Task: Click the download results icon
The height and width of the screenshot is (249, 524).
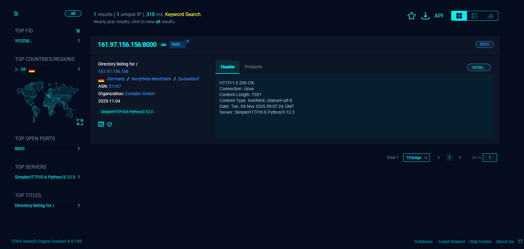Action: pyautogui.click(x=425, y=16)
